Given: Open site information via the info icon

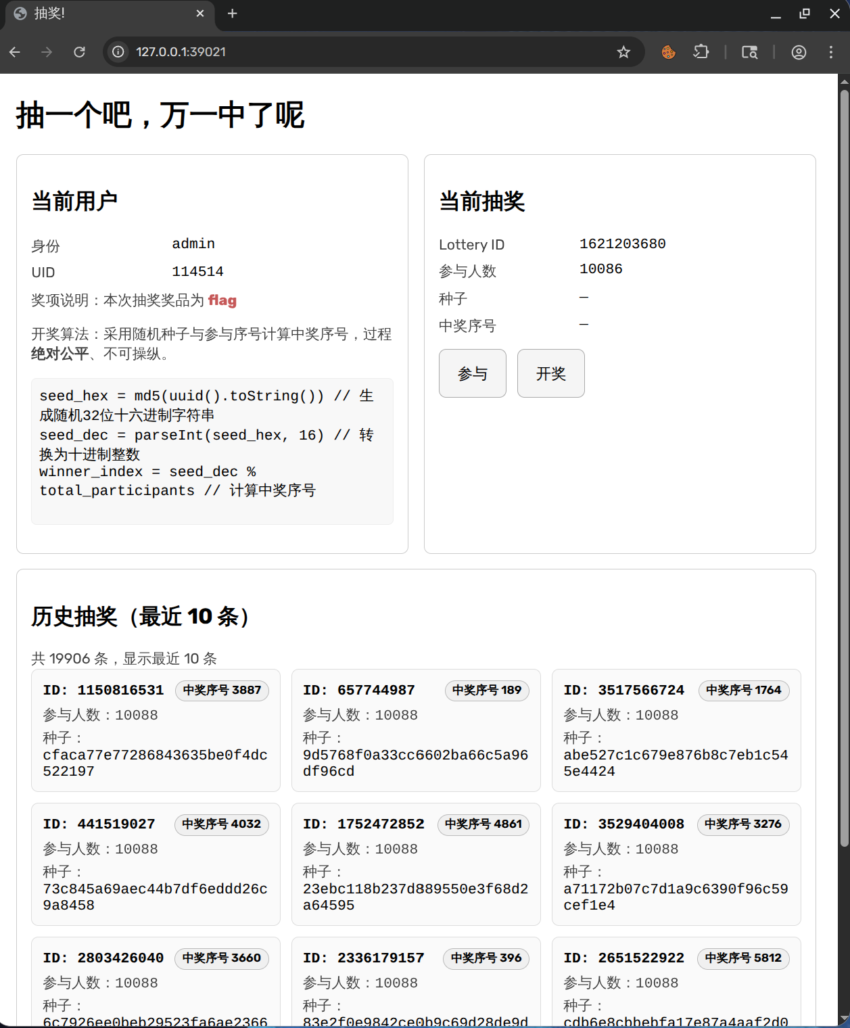Looking at the screenshot, I should pos(118,51).
